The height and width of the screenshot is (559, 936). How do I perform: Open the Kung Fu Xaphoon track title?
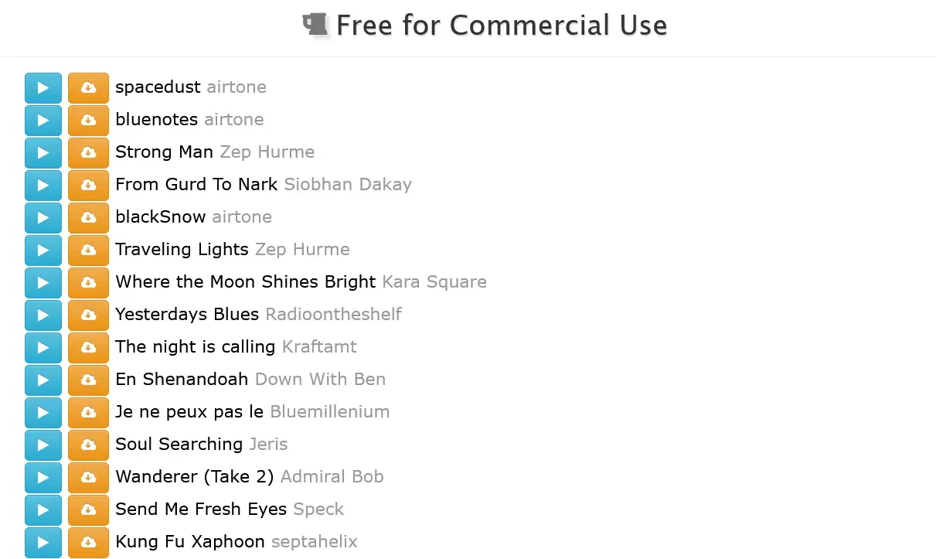pyautogui.click(x=190, y=541)
